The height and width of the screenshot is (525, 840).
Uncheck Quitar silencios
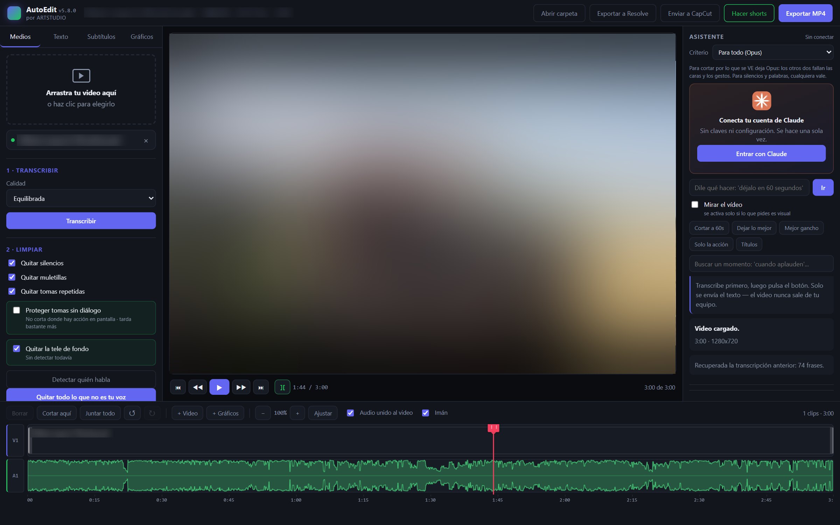coord(12,263)
